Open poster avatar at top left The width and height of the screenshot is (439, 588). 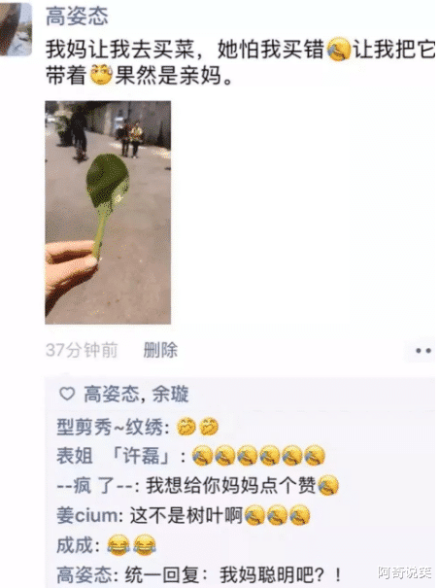[16, 29]
